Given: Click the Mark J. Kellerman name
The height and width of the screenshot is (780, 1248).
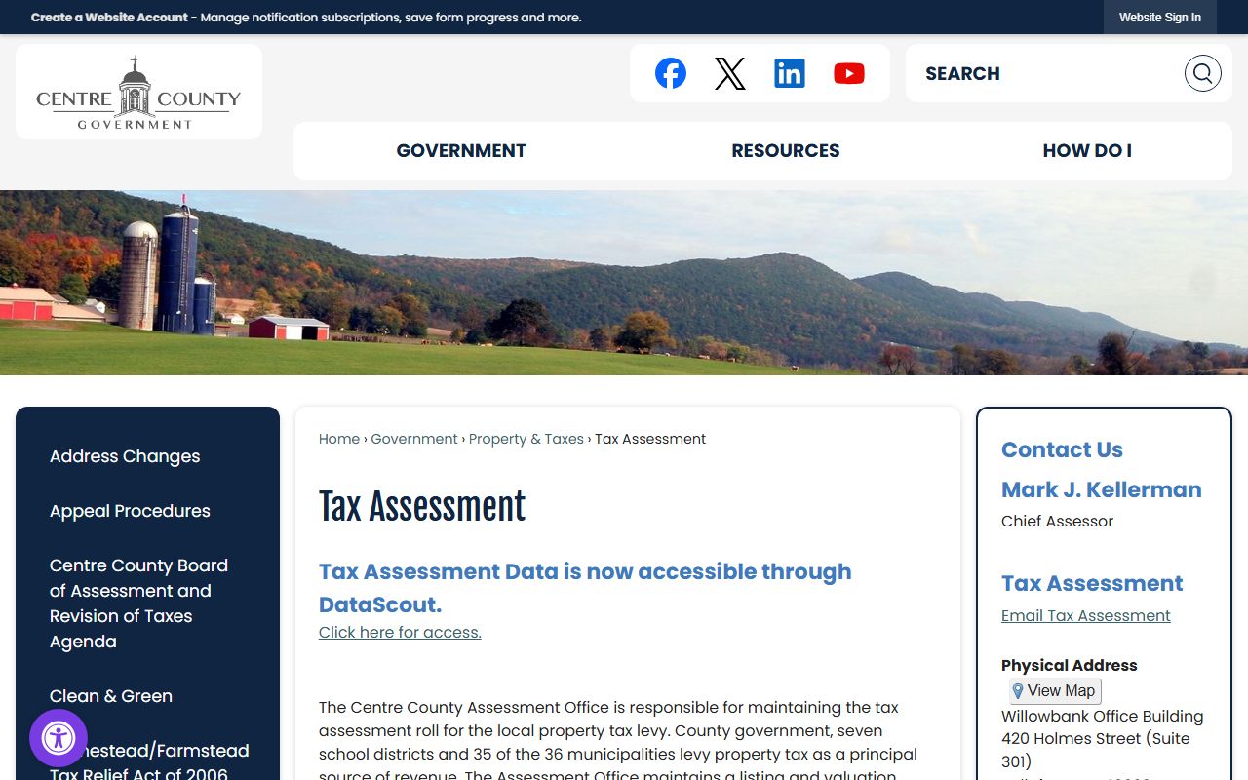Looking at the screenshot, I should coord(1102,489).
